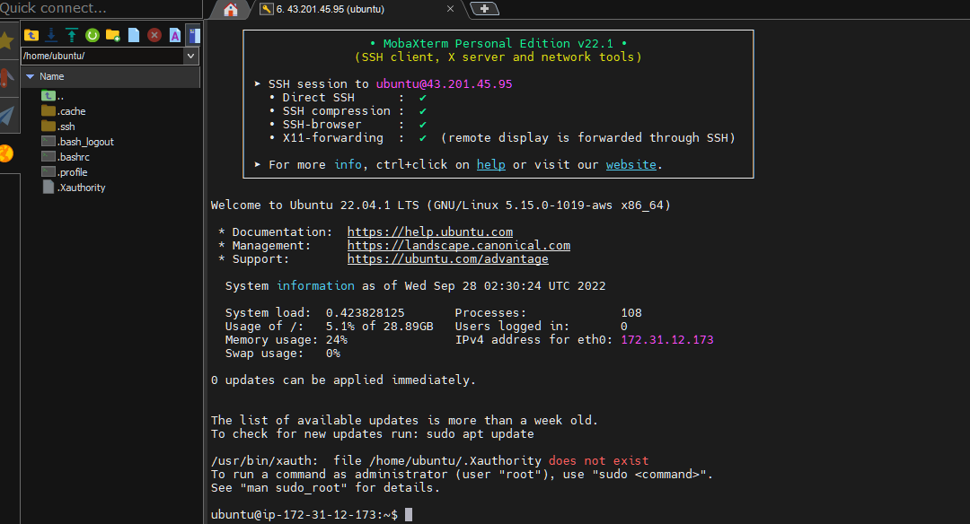Select the .ssh folder
This screenshot has height=524, width=970.
58,126
